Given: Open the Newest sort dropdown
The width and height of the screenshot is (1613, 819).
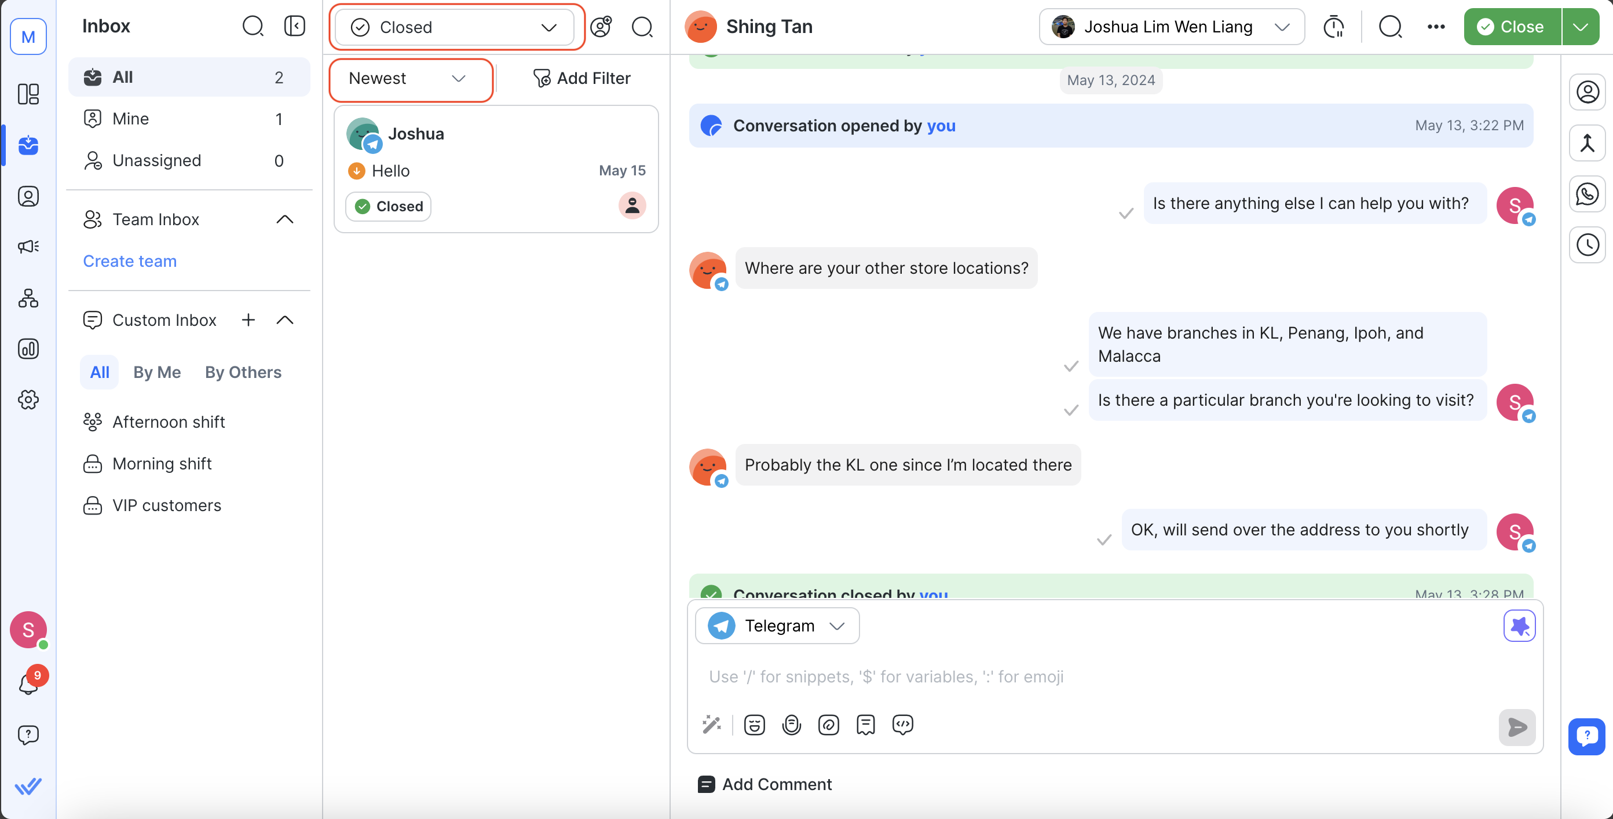Looking at the screenshot, I should coord(408,79).
